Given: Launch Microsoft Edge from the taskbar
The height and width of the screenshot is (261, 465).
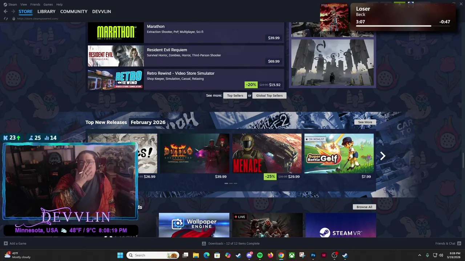Looking at the screenshot, I should pyautogui.click(x=206, y=255).
